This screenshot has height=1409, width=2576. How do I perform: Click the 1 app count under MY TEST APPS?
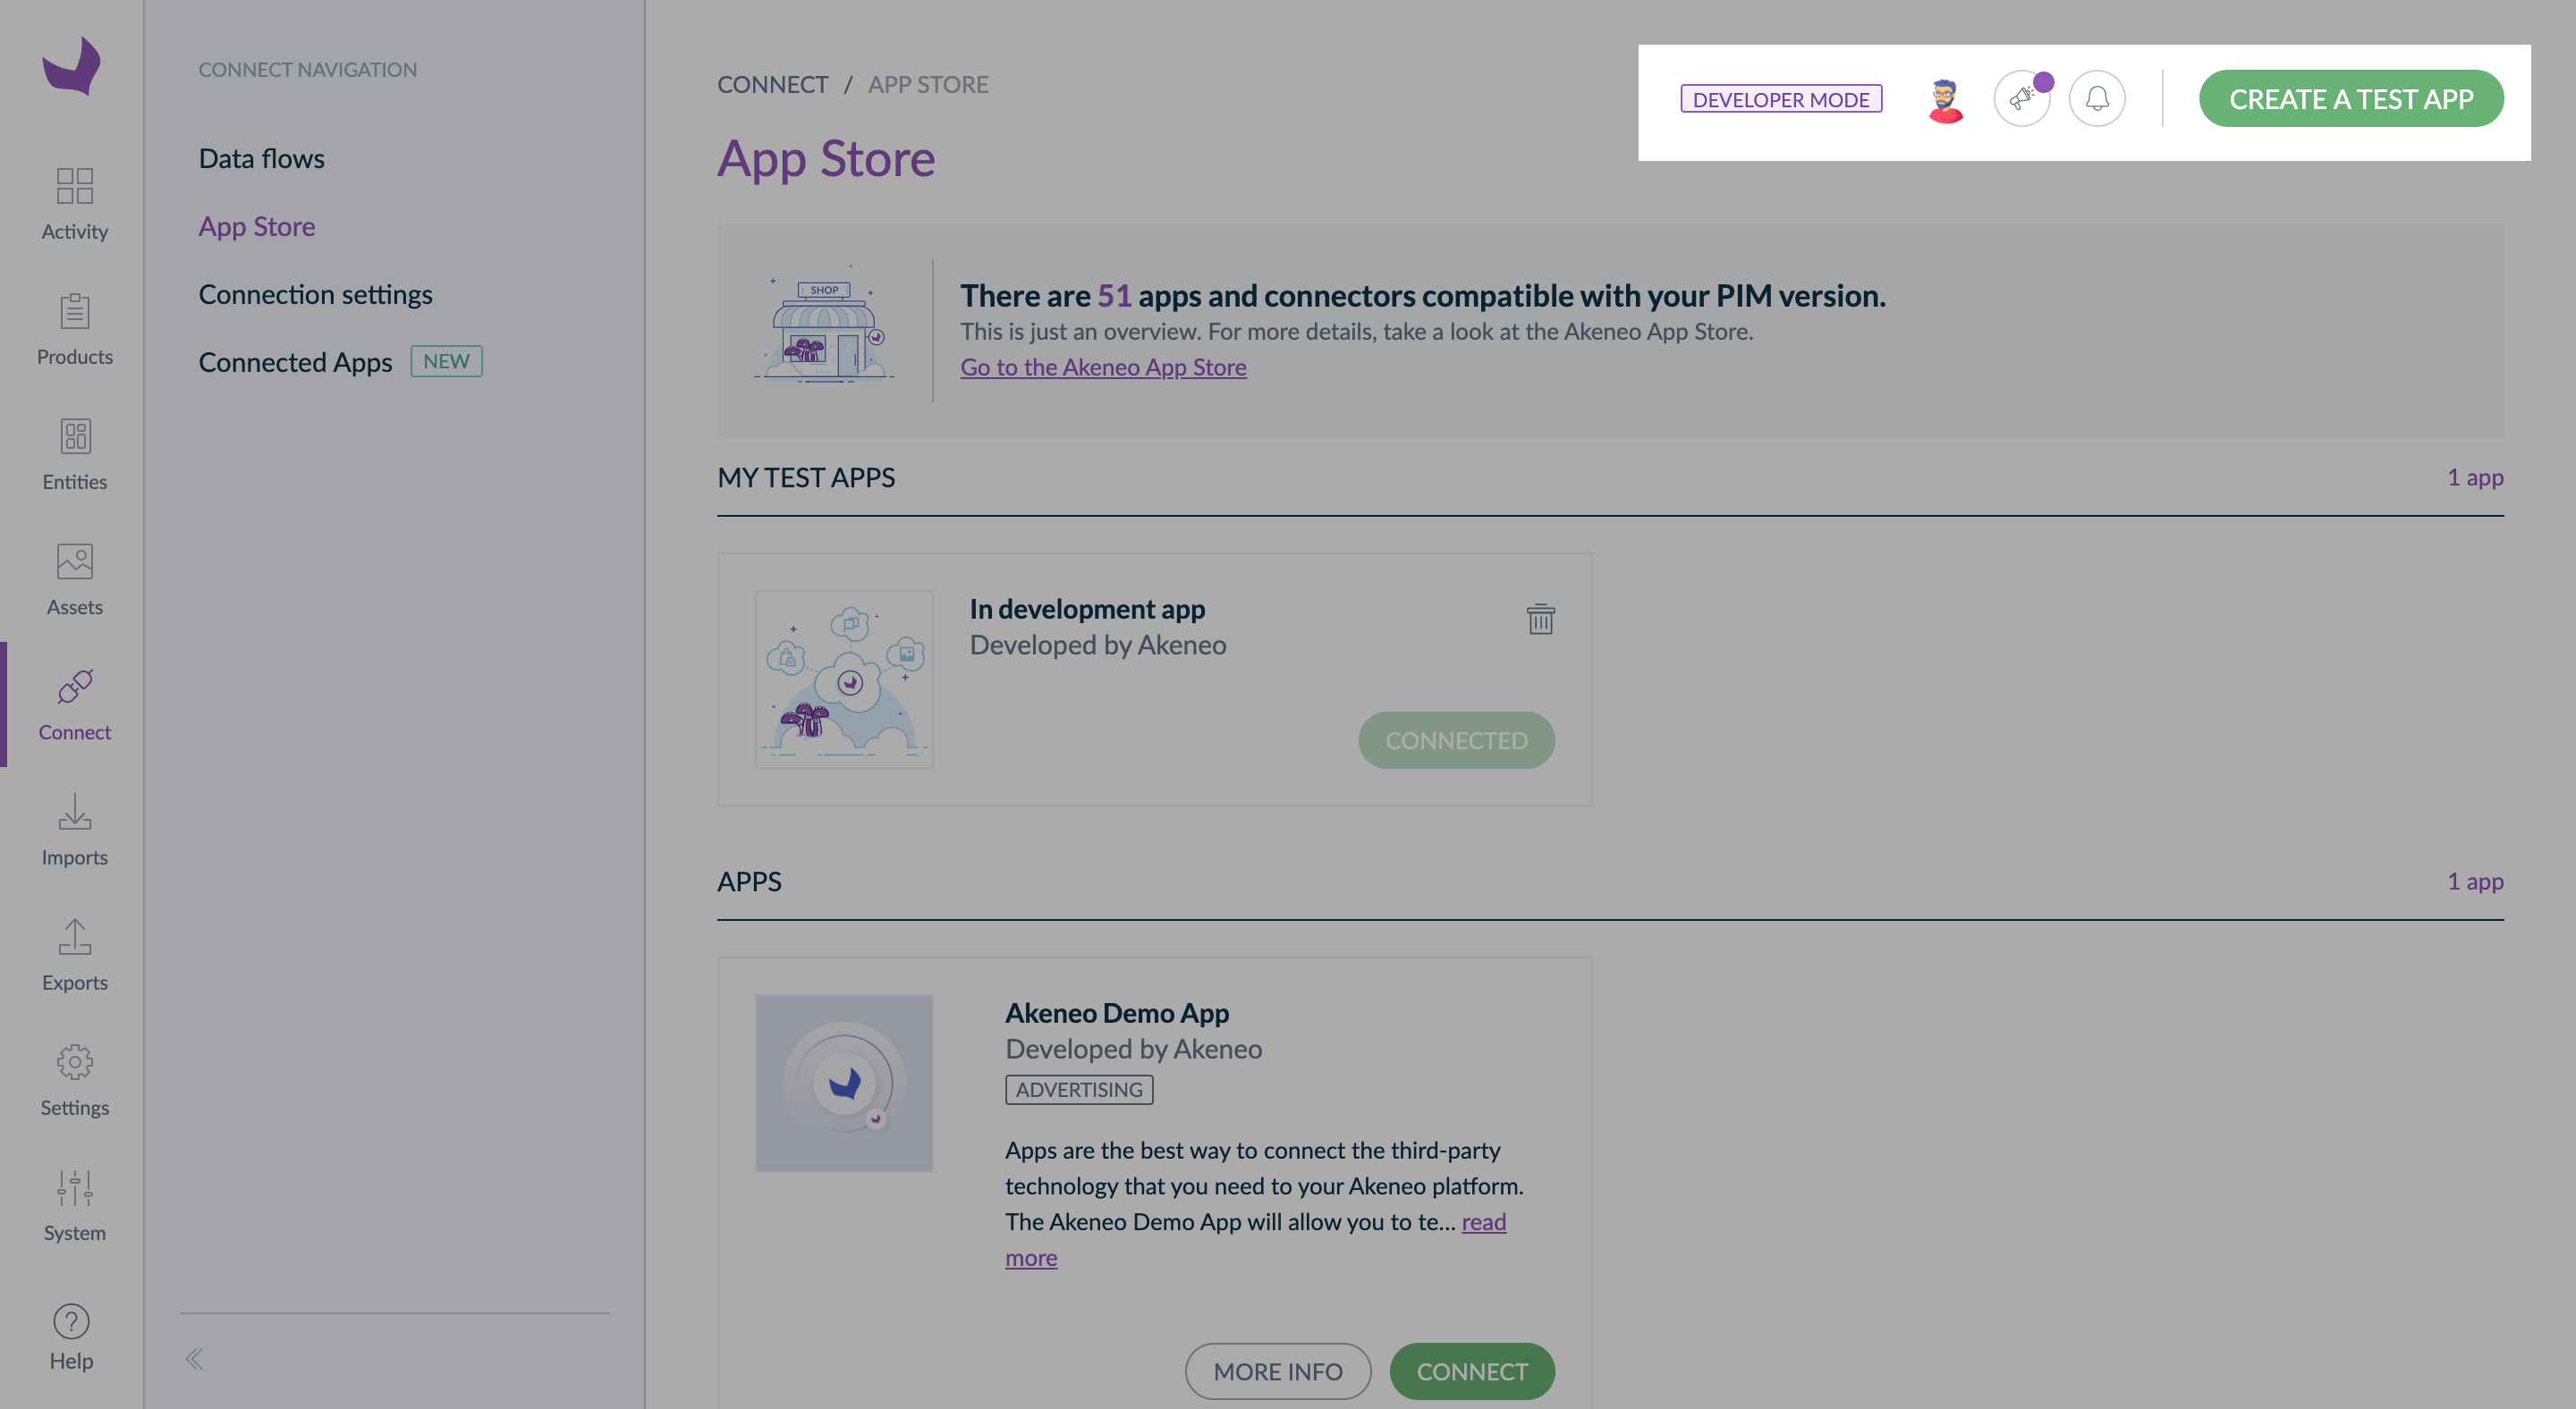2475,477
